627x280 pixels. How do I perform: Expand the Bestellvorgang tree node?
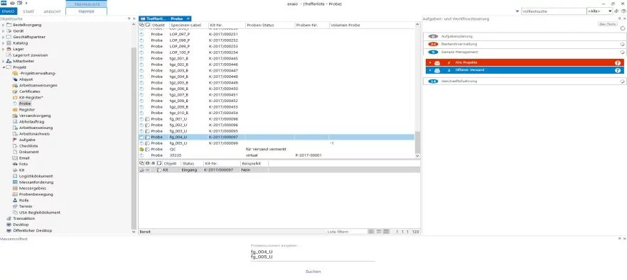coord(3,25)
